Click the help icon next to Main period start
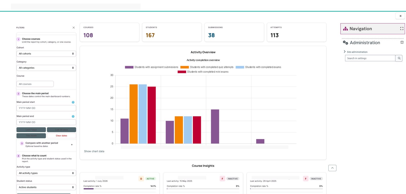406x194 pixels. tap(73, 102)
